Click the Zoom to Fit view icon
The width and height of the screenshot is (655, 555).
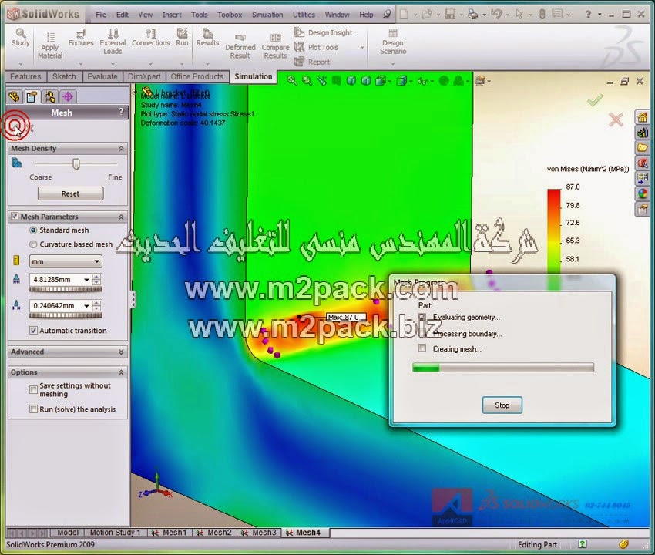[x=291, y=81]
